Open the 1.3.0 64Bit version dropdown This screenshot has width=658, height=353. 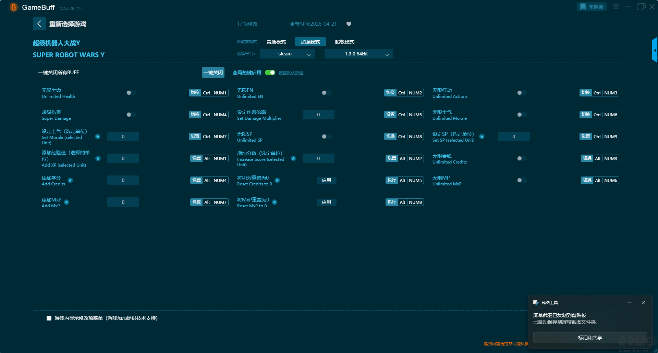[x=358, y=54]
